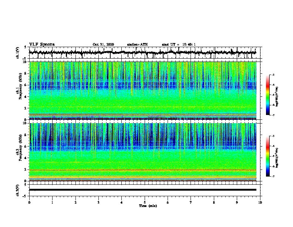Click time axis tick label "3"

[98, 203]
